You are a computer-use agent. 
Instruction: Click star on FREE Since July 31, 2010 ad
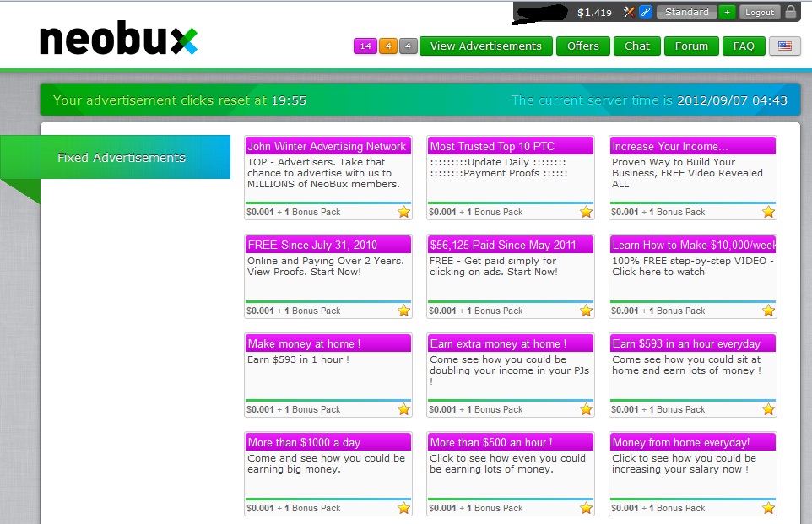pyautogui.click(x=404, y=311)
